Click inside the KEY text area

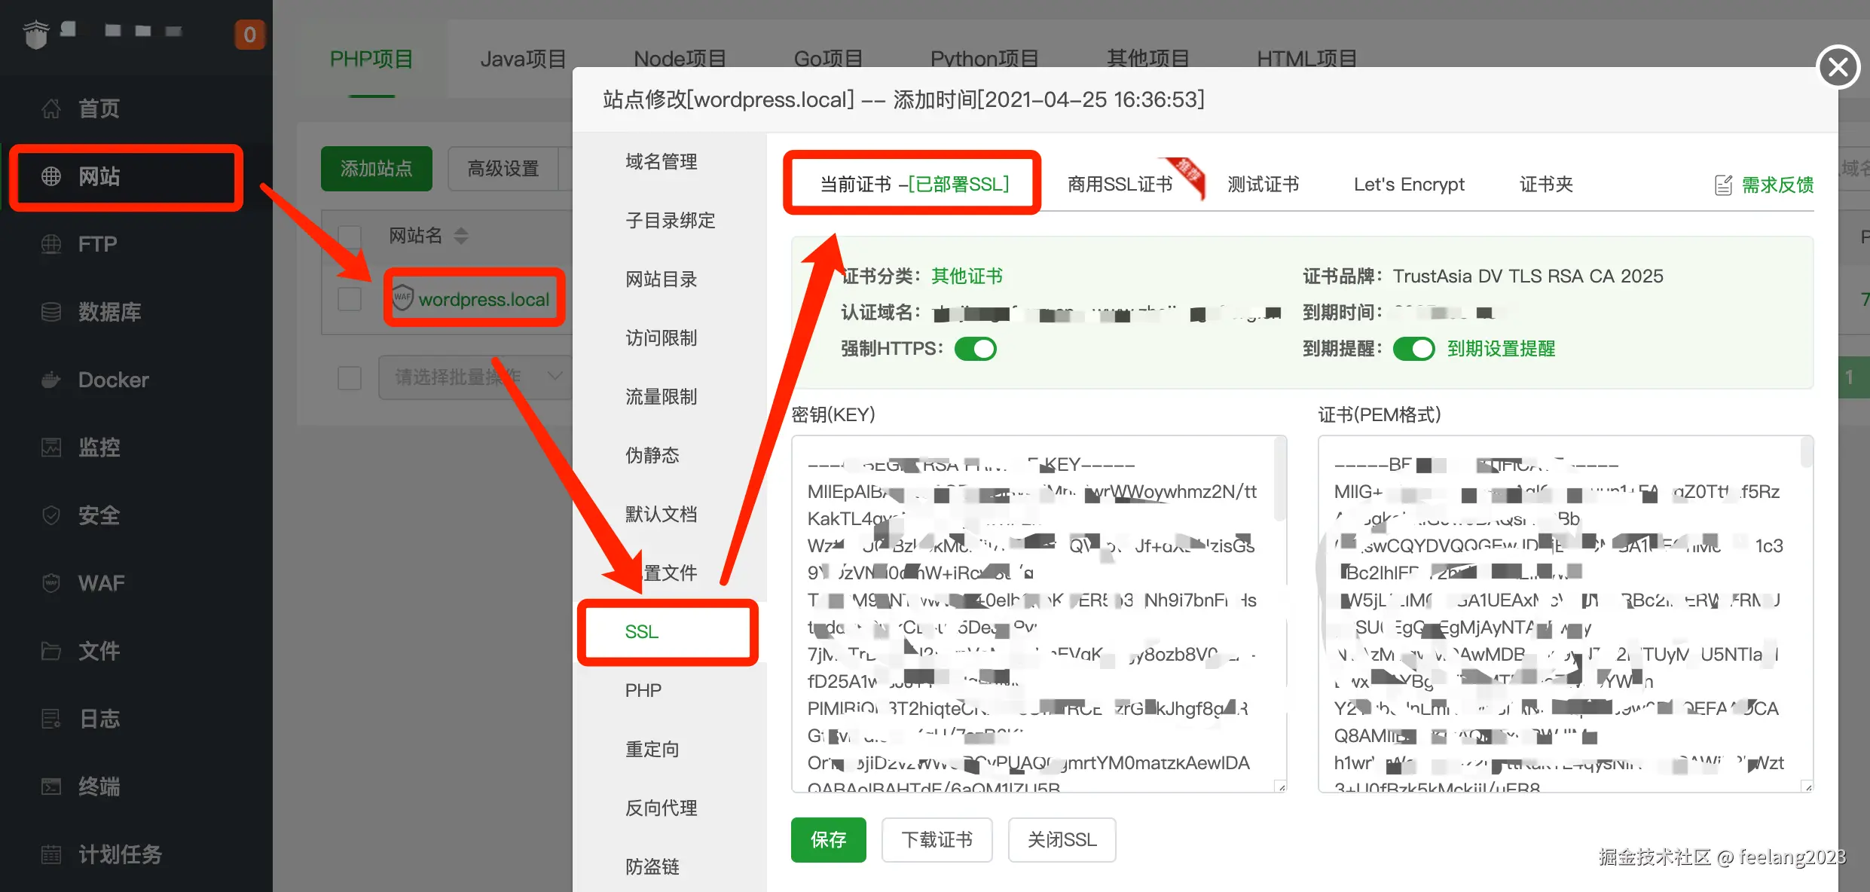point(1038,613)
